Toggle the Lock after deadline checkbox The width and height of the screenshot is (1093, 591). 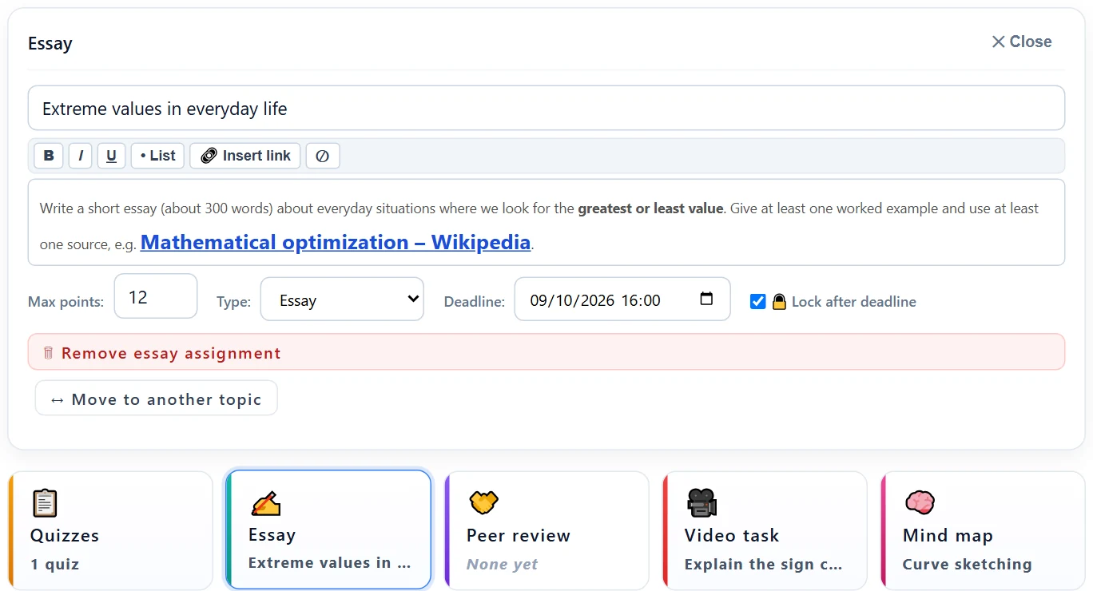[758, 302]
